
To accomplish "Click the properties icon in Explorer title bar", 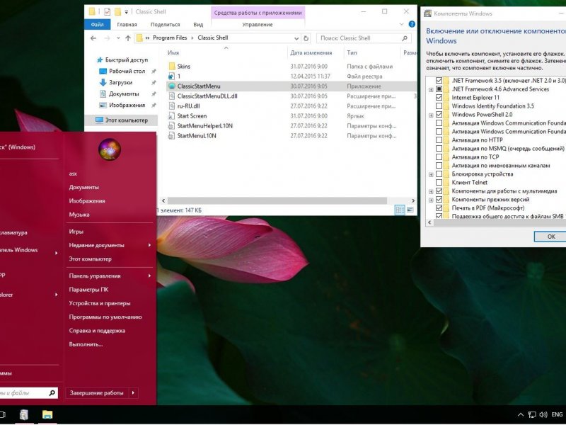I will point(108,11).
